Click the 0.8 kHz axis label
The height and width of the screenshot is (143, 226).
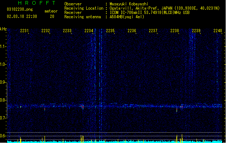coord(3,100)
